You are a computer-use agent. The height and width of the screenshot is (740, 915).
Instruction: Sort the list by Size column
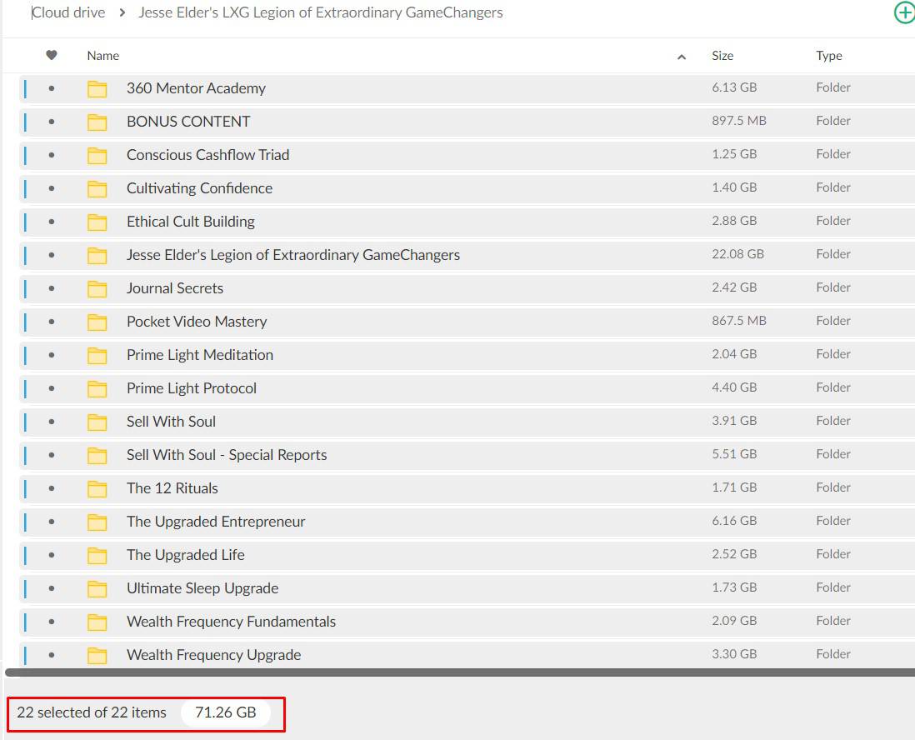tap(722, 56)
